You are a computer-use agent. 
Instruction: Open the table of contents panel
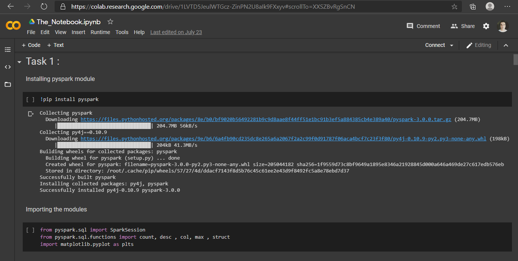point(8,50)
